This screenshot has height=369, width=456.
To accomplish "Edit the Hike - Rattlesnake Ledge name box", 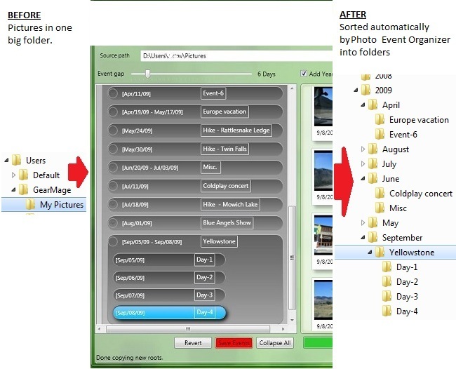I will (236, 130).
